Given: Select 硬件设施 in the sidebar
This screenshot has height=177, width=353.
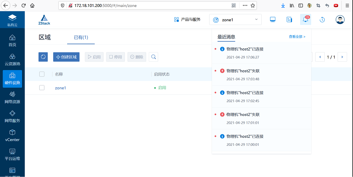Looking at the screenshot, I should click(12, 79).
